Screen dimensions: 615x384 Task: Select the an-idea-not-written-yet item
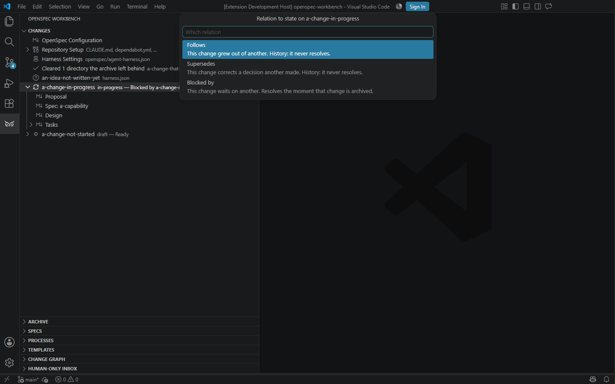(139, 78)
